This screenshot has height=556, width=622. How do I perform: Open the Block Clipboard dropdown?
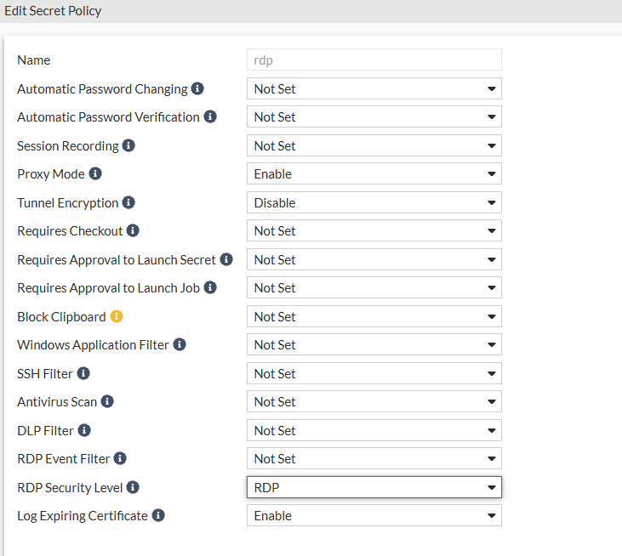374,316
